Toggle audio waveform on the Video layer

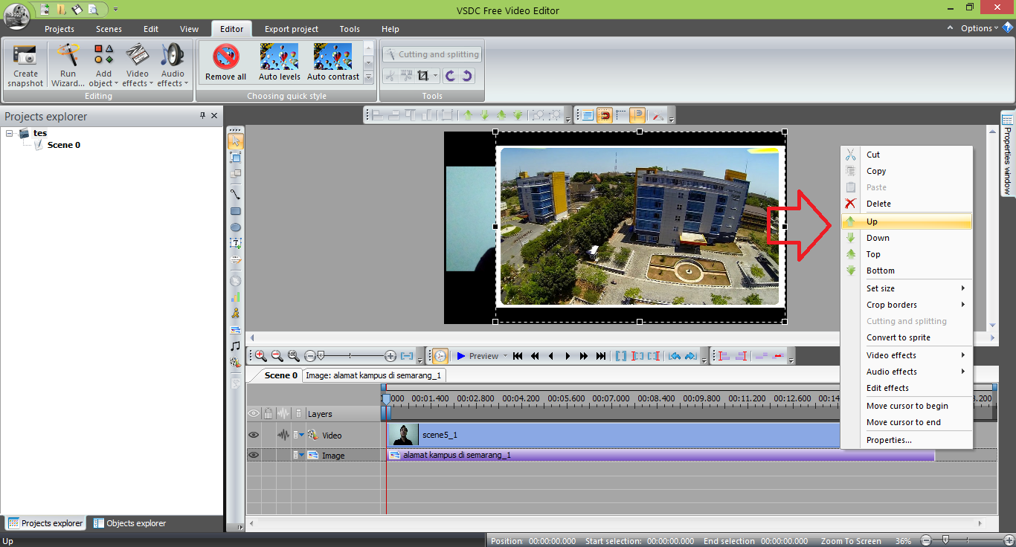pos(283,435)
